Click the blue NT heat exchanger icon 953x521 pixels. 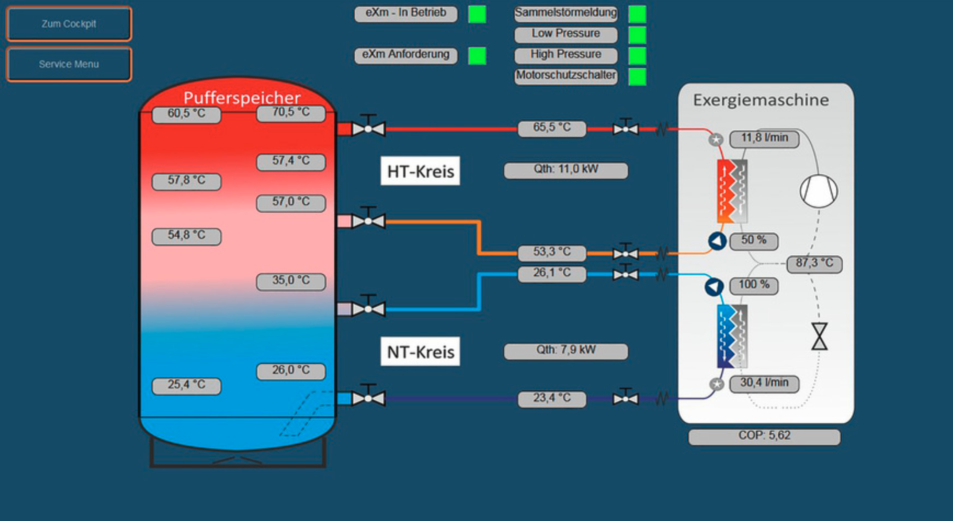[x=732, y=336]
